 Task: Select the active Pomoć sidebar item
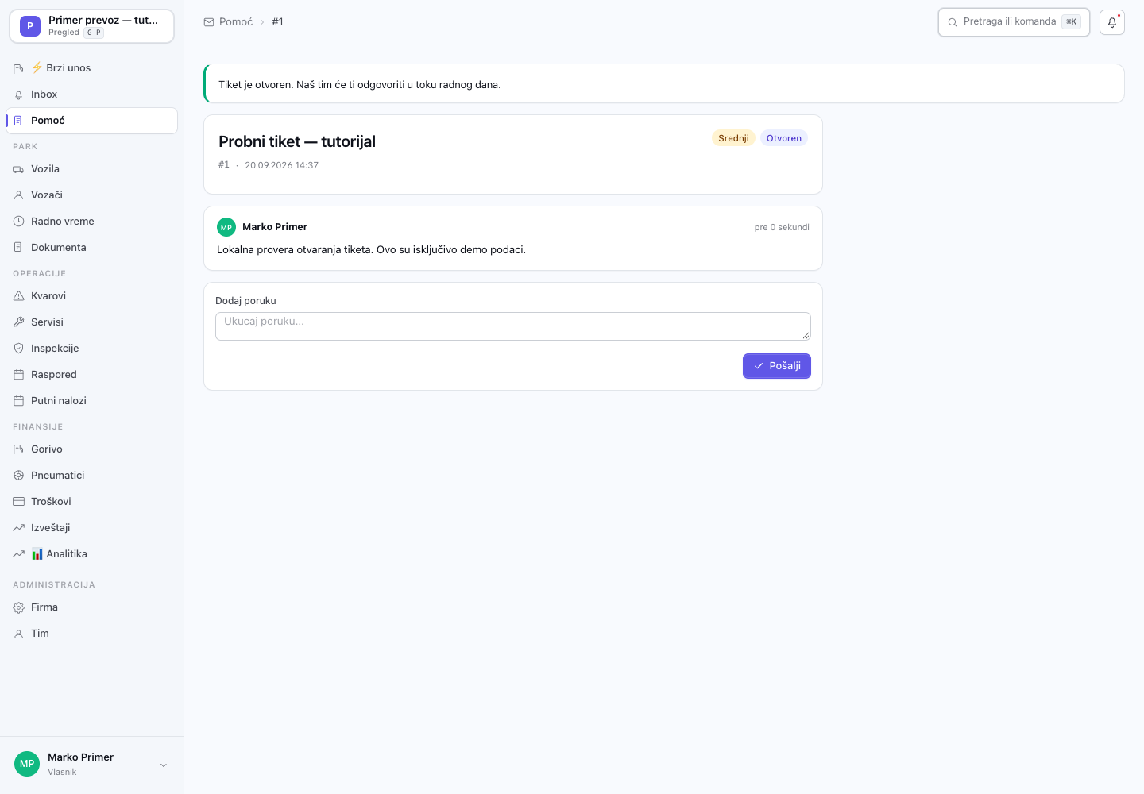91,121
